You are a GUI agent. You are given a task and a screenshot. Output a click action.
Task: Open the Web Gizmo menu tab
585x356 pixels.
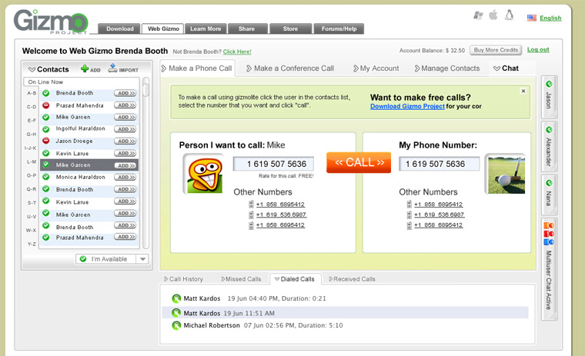(x=163, y=28)
